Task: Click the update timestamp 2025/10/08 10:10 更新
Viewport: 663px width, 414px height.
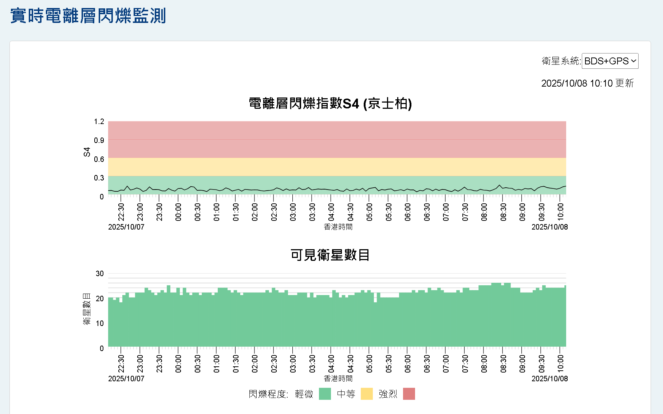Action: click(588, 83)
